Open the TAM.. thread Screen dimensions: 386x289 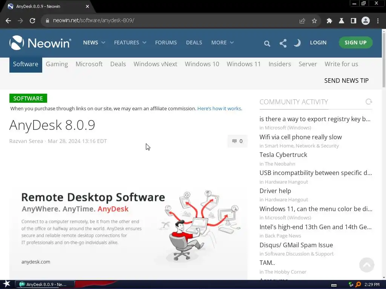click(267, 263)
